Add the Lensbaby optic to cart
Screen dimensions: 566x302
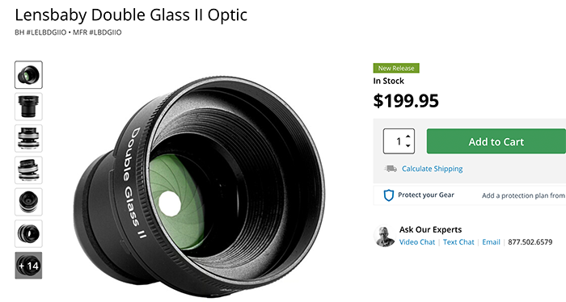(x=496, y=141)
